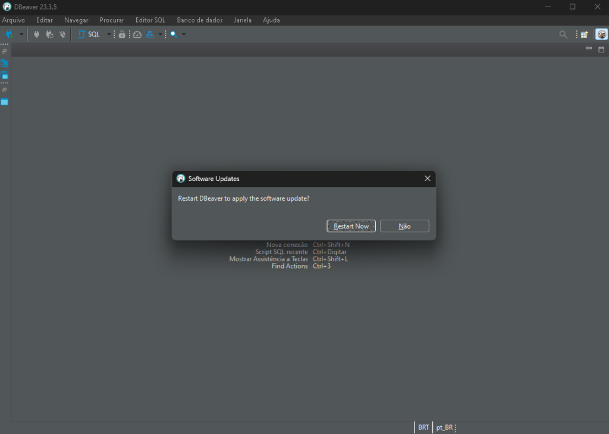Open the Navegar menu
Viewport: 609px width, 434px height.
click(76, 20)
